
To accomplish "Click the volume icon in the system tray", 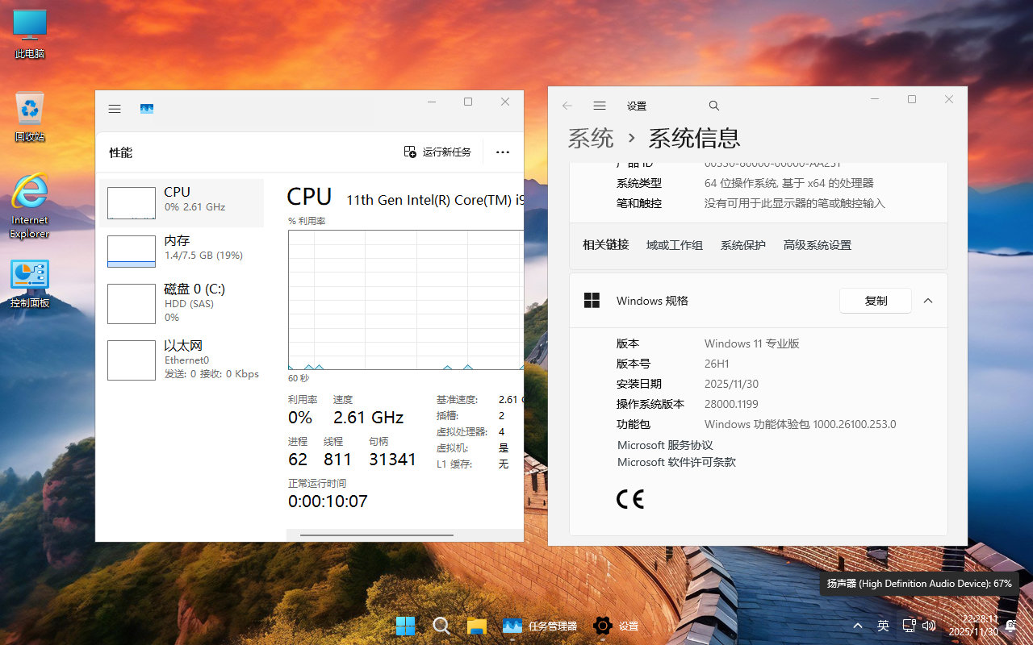I will 929,625.
